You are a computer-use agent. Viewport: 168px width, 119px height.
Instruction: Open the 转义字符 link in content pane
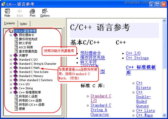point(88,62)
